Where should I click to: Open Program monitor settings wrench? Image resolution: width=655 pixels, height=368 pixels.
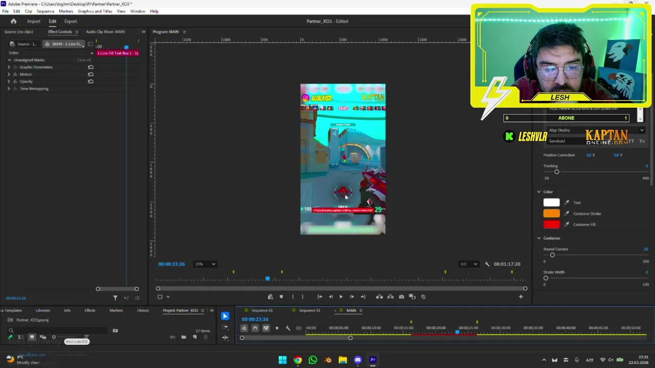point(487,264)
